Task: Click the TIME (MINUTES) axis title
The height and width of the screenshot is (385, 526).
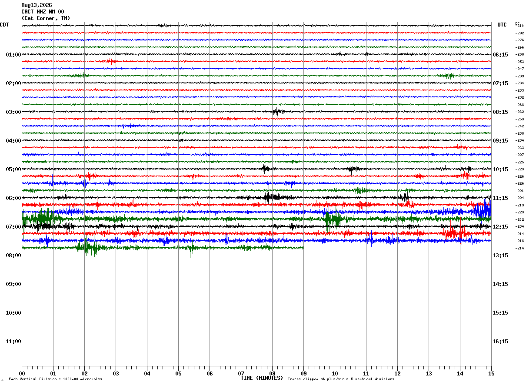Action: click(262, 378)
